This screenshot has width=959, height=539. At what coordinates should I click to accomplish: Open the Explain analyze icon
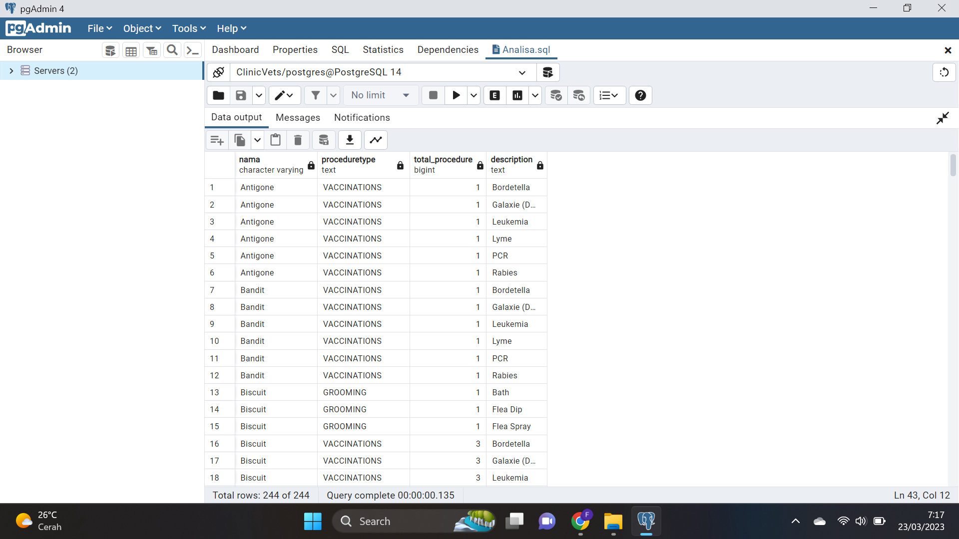[x=517, y=95]
